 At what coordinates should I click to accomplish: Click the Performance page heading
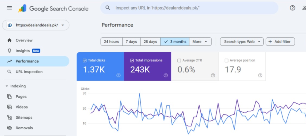tap(118, 25)
